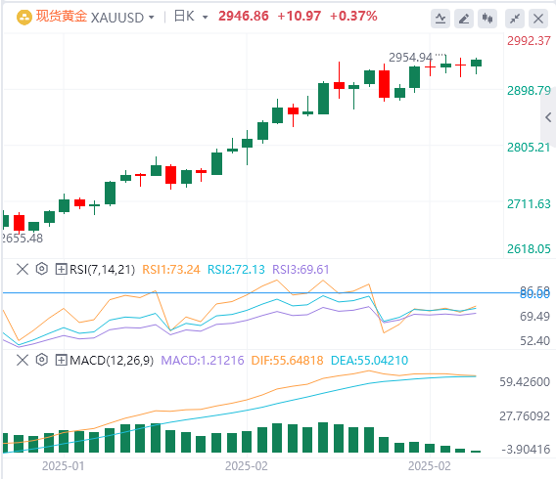Image resolution: width=556 pixels, height=479 pixels.
Task: Click the 2805.21 price axis label
Action: pos(529,148)
